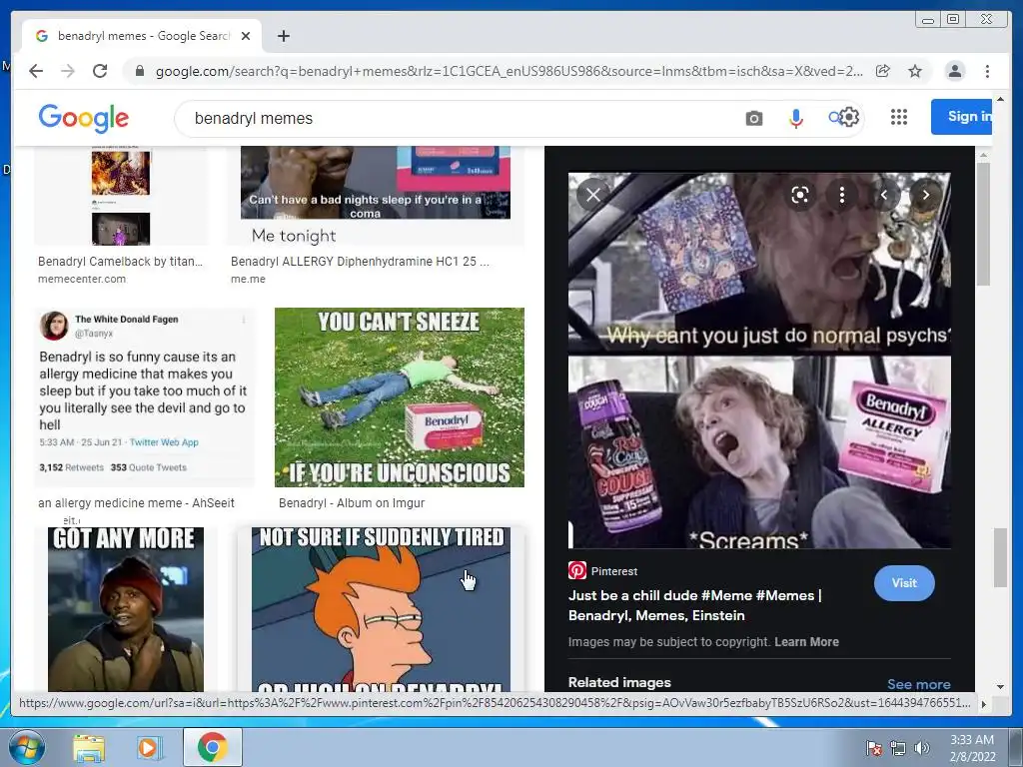Show next image in preview

925,195
